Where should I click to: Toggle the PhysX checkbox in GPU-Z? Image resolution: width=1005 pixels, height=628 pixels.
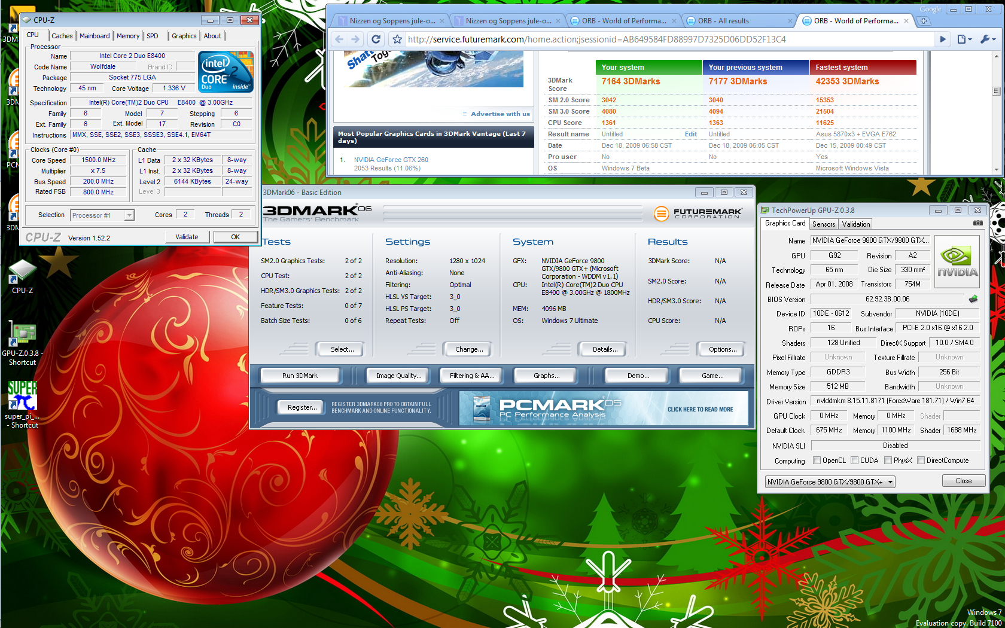[x=888, y=461]
